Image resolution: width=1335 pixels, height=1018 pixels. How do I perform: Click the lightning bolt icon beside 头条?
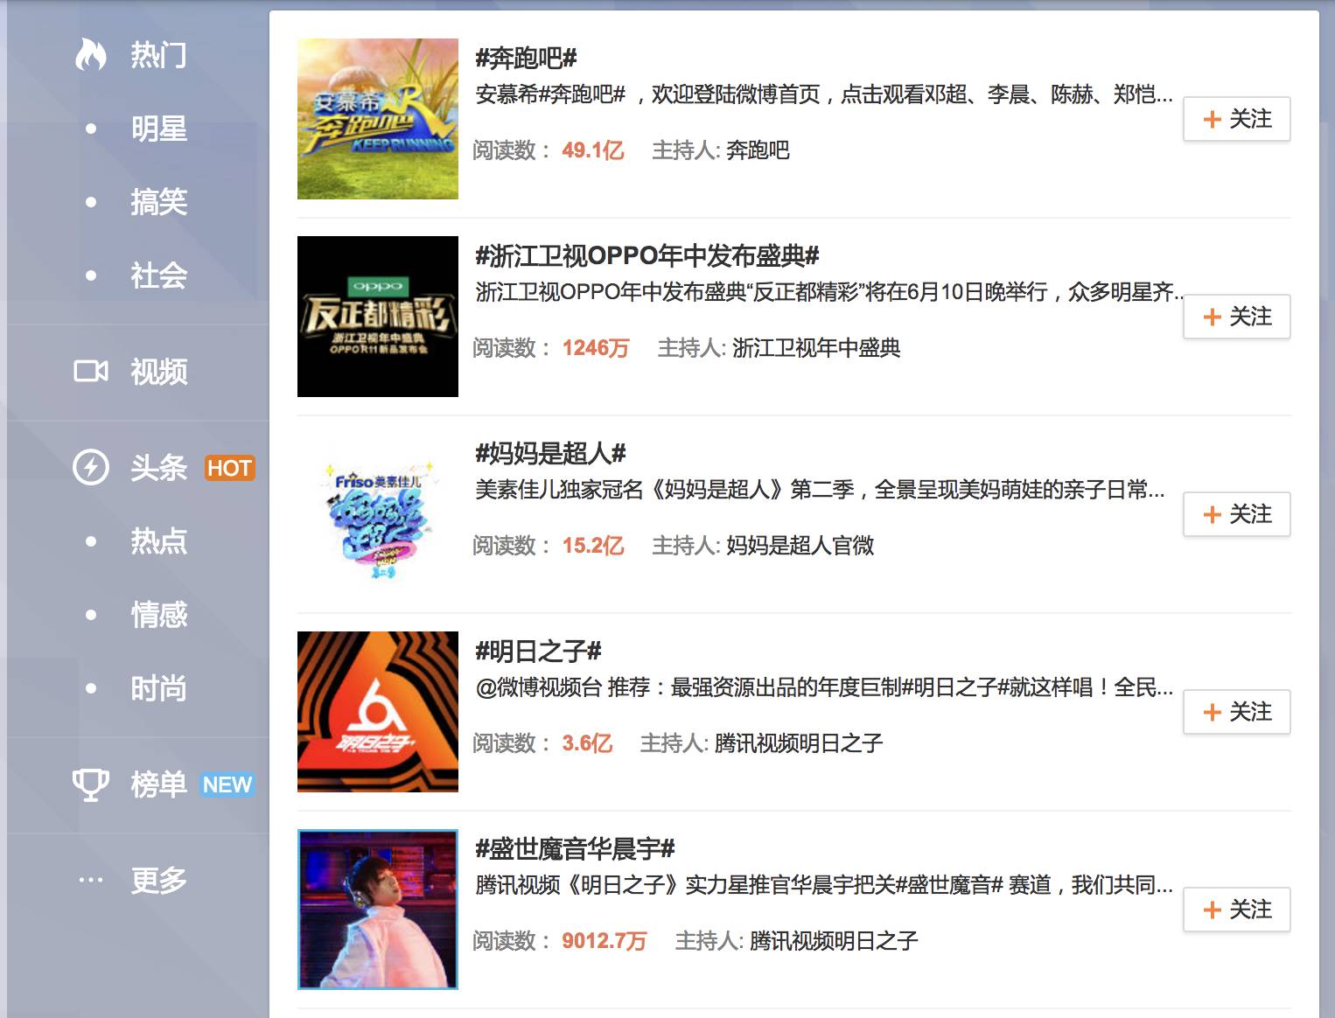(90, 467)
